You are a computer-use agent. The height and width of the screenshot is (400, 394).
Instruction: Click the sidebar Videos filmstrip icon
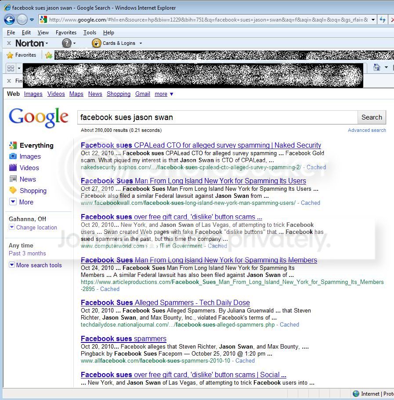(13, 167)
